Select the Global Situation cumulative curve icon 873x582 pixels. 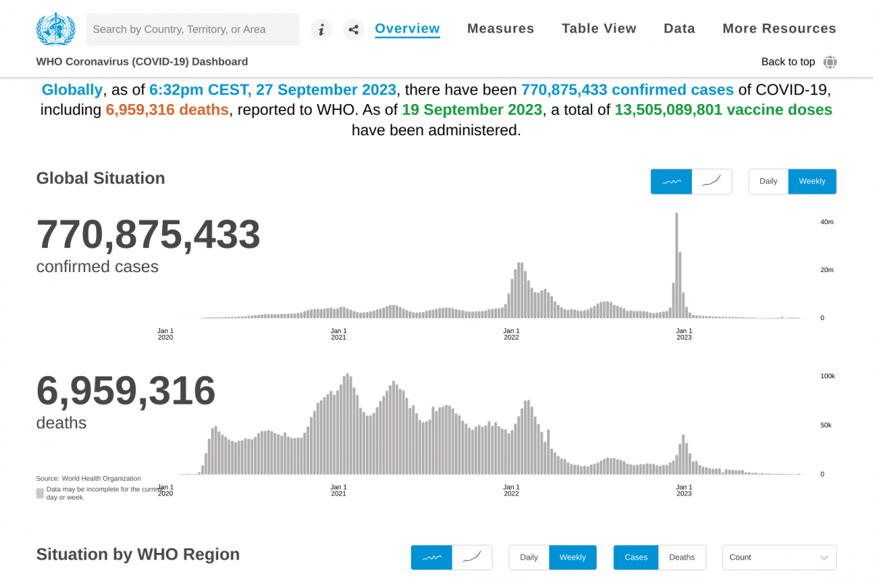(711, 181)
